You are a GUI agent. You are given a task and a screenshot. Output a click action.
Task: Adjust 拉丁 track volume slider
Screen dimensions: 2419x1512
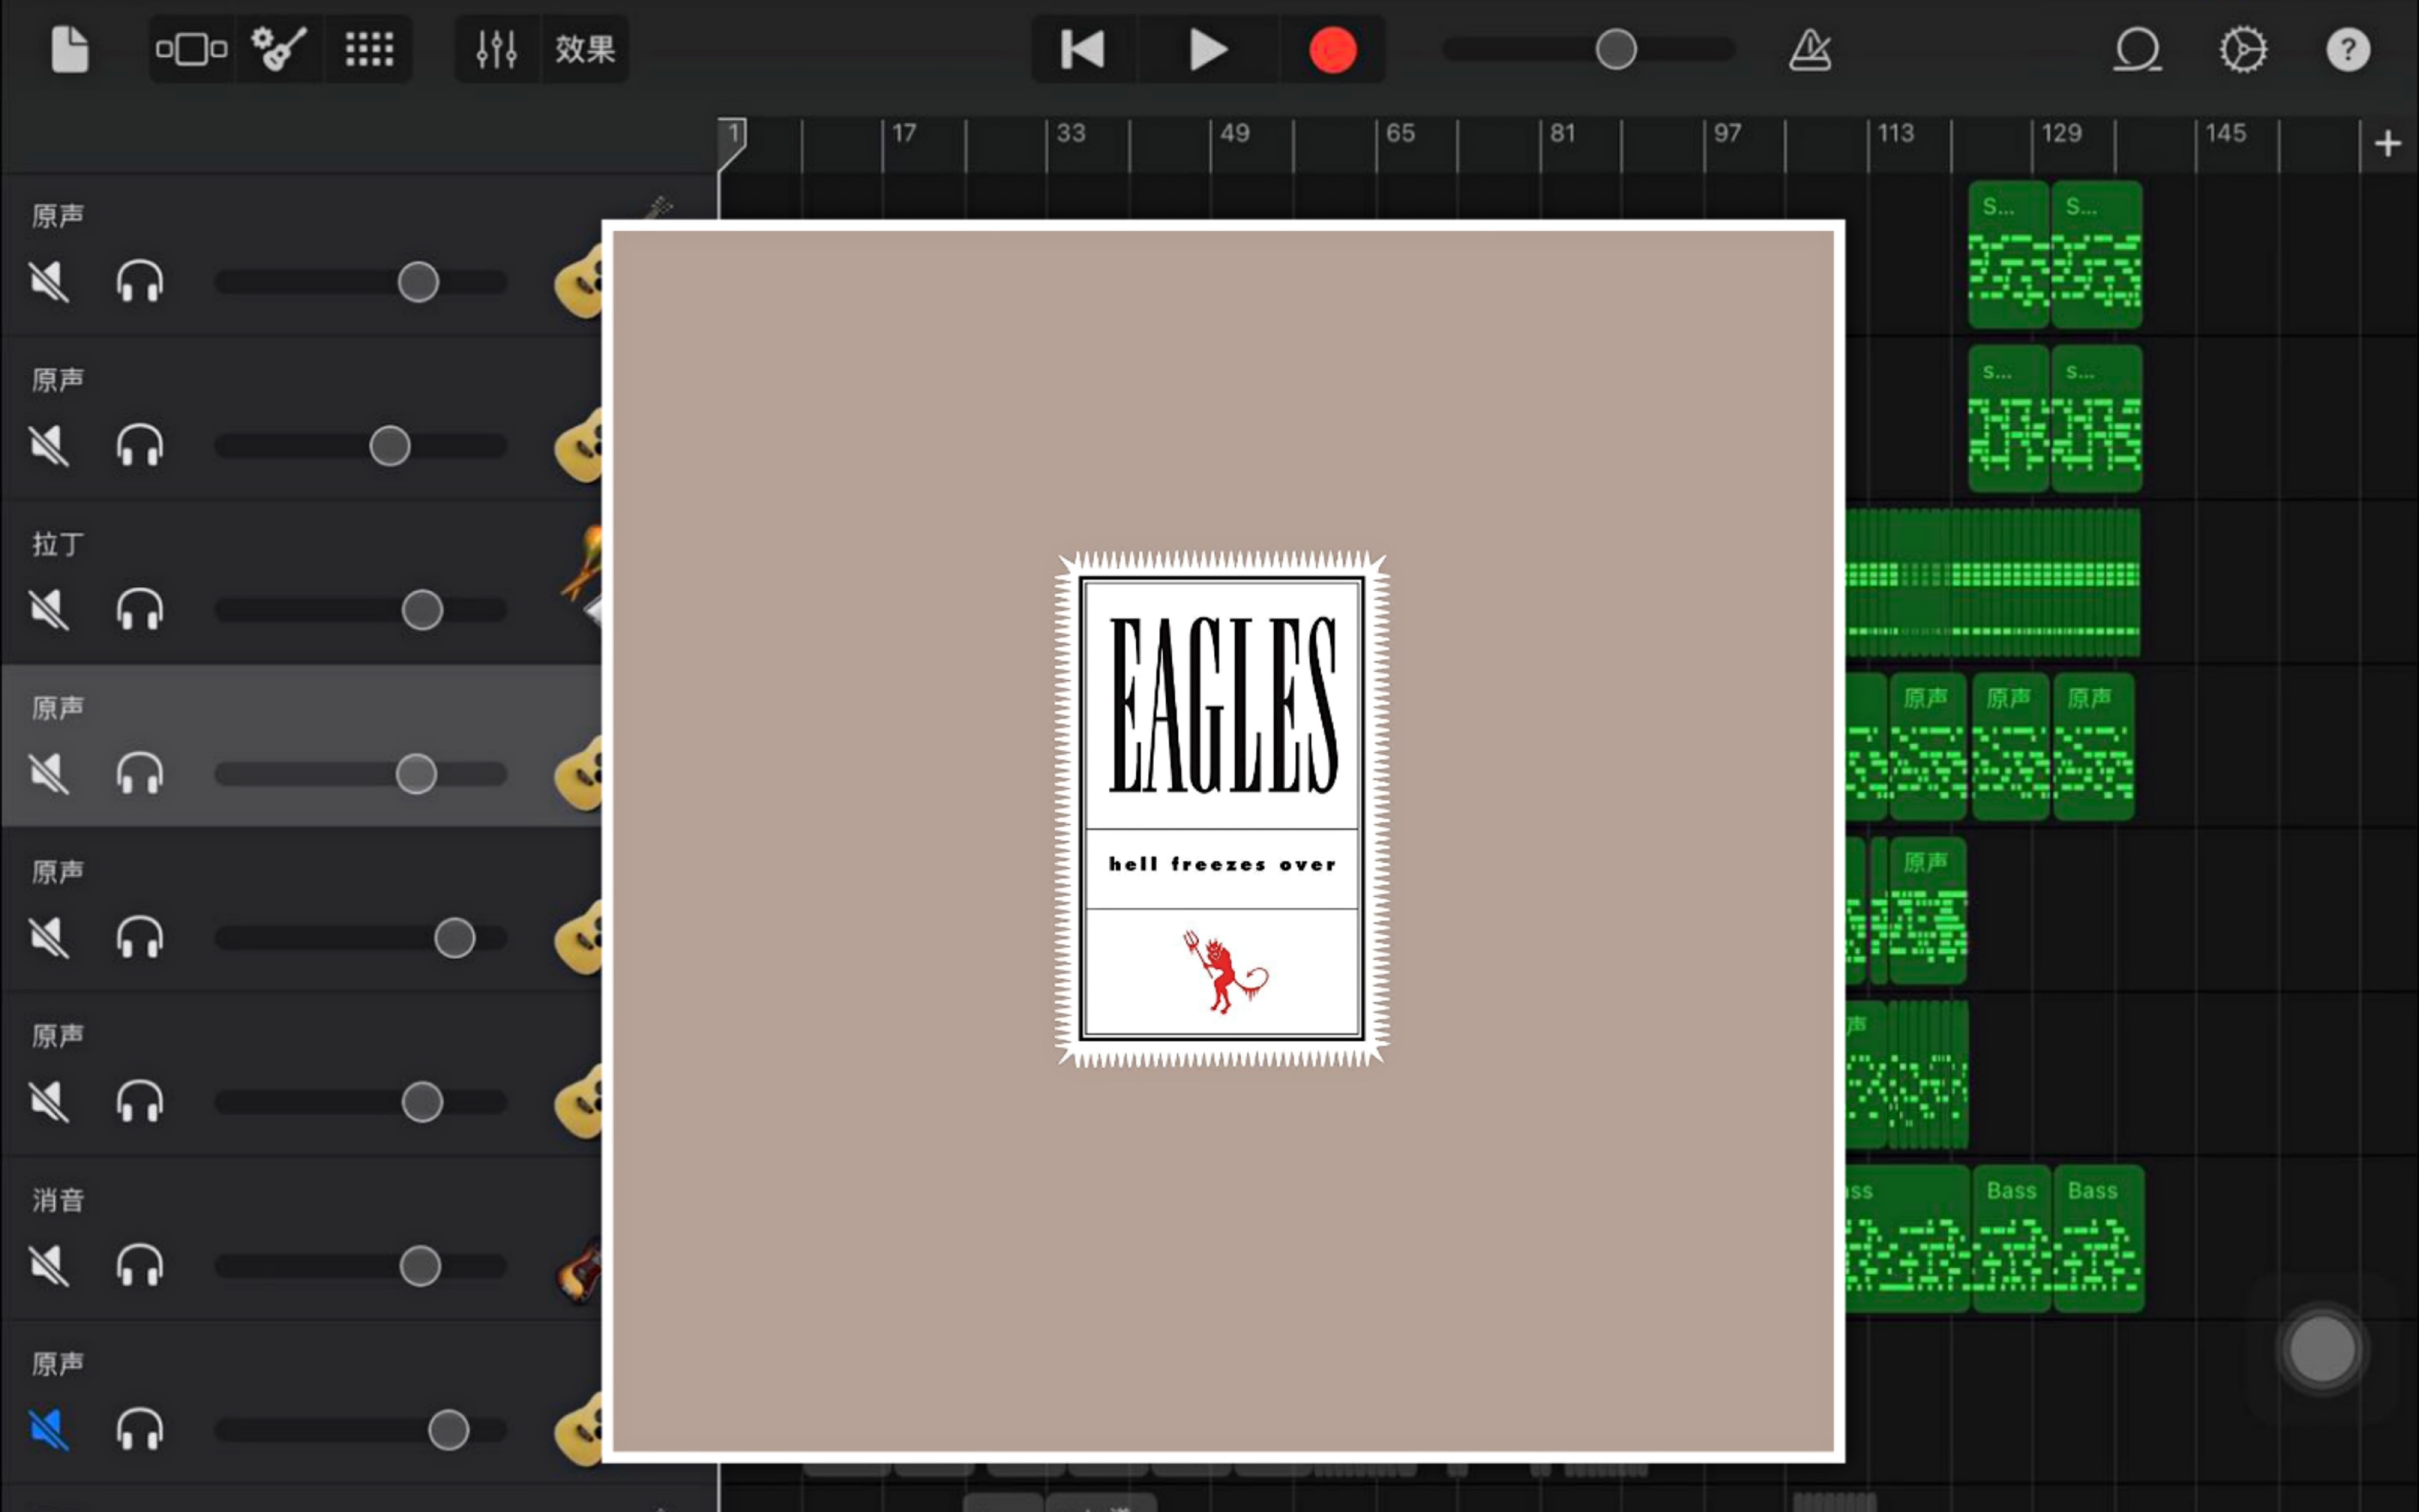(360, 610)
